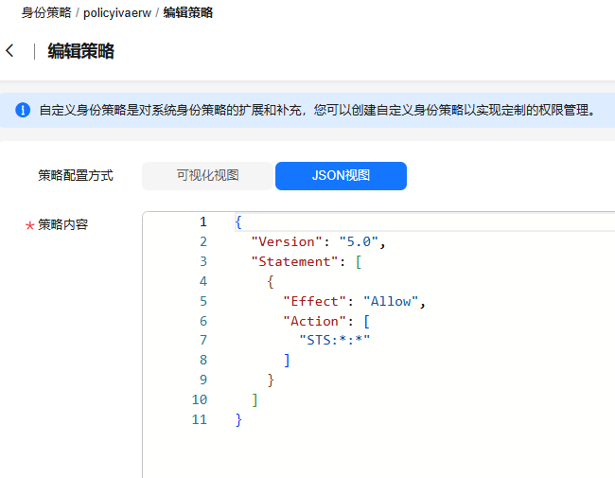
Task: Click the blue info icon in banner
Action: [23, 111]
